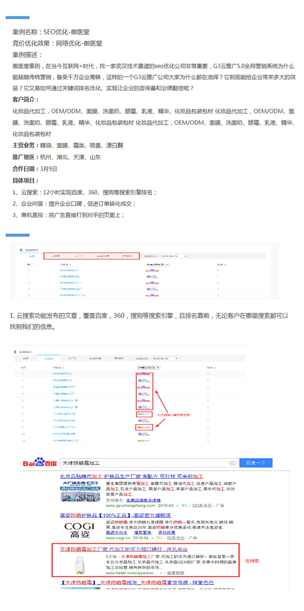This screenshot has width=304, height=611.
Task: Click the keyword link in row 5 of the first table
Action: pyautogui.click(x=72, y=295)
